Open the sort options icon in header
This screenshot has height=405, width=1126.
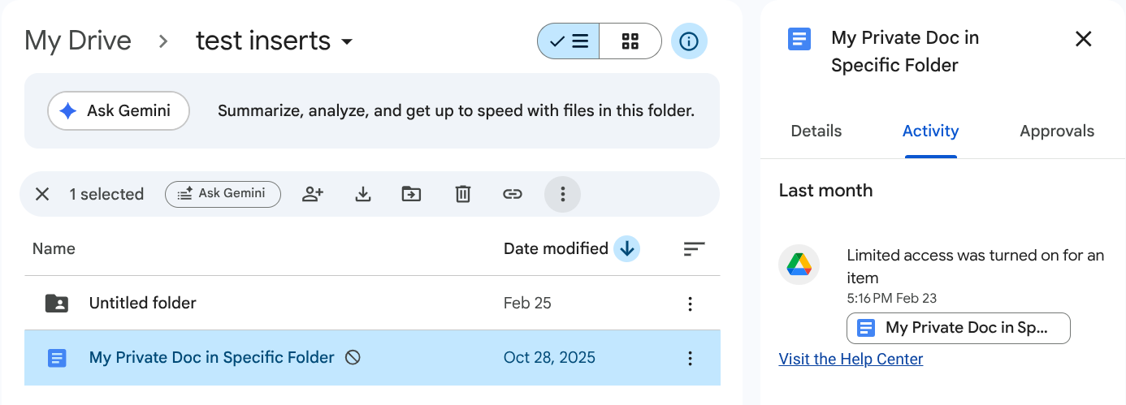pyautogui.click(x=694, y=249)
